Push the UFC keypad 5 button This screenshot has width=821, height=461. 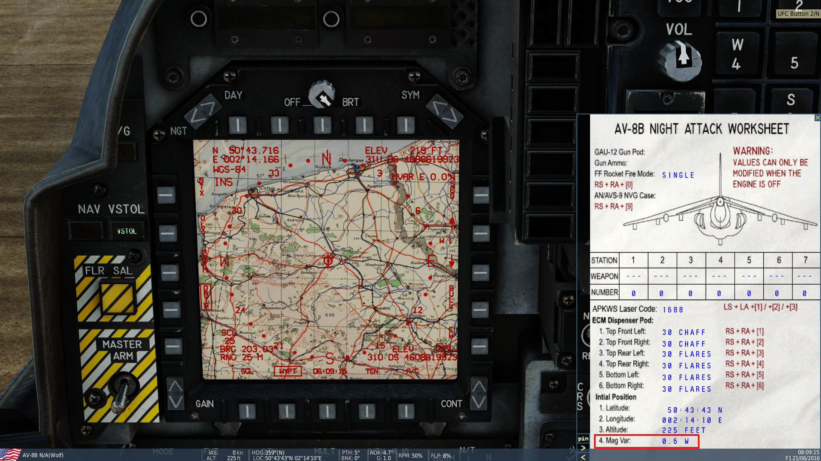(794, 54)
